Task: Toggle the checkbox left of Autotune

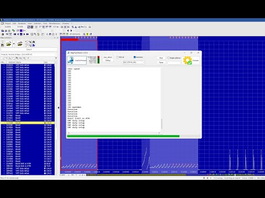Action: pyautogui.click(x=118, y=57)
